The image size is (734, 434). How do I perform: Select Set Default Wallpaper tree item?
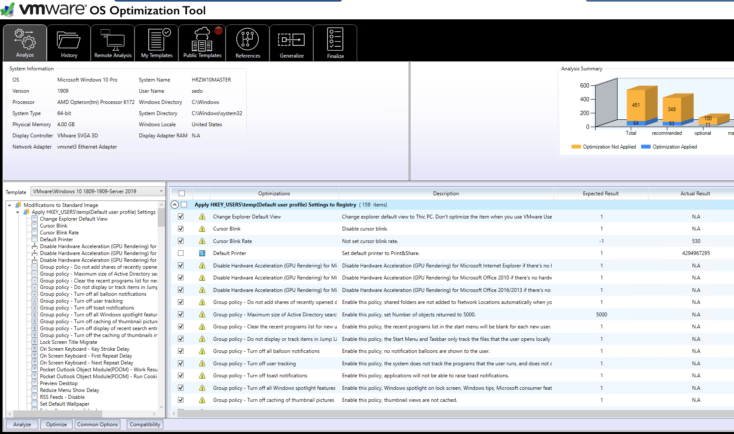coord(64,404)
